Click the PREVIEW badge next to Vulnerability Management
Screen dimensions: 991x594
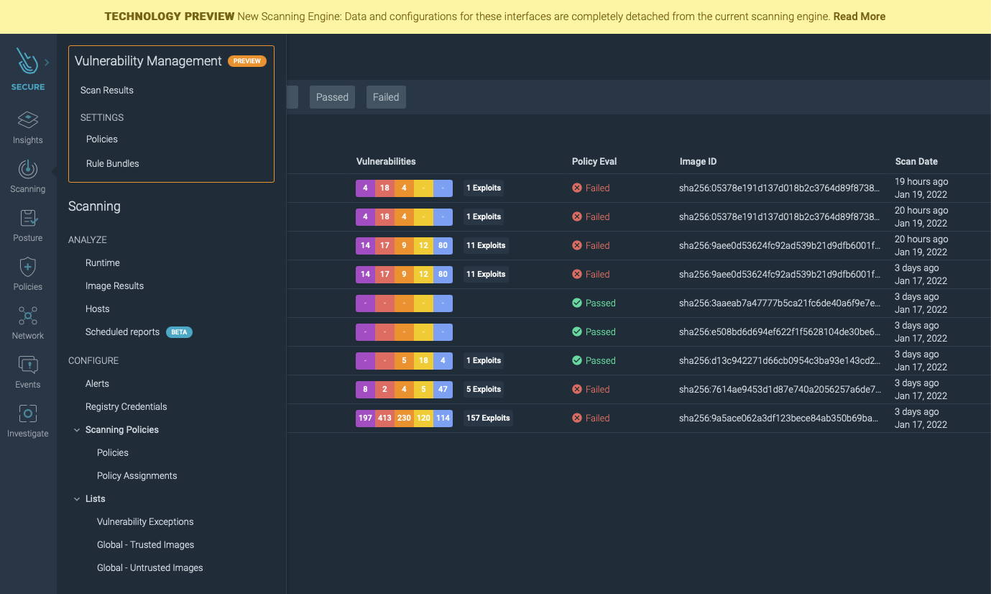[x=247, y=61]
